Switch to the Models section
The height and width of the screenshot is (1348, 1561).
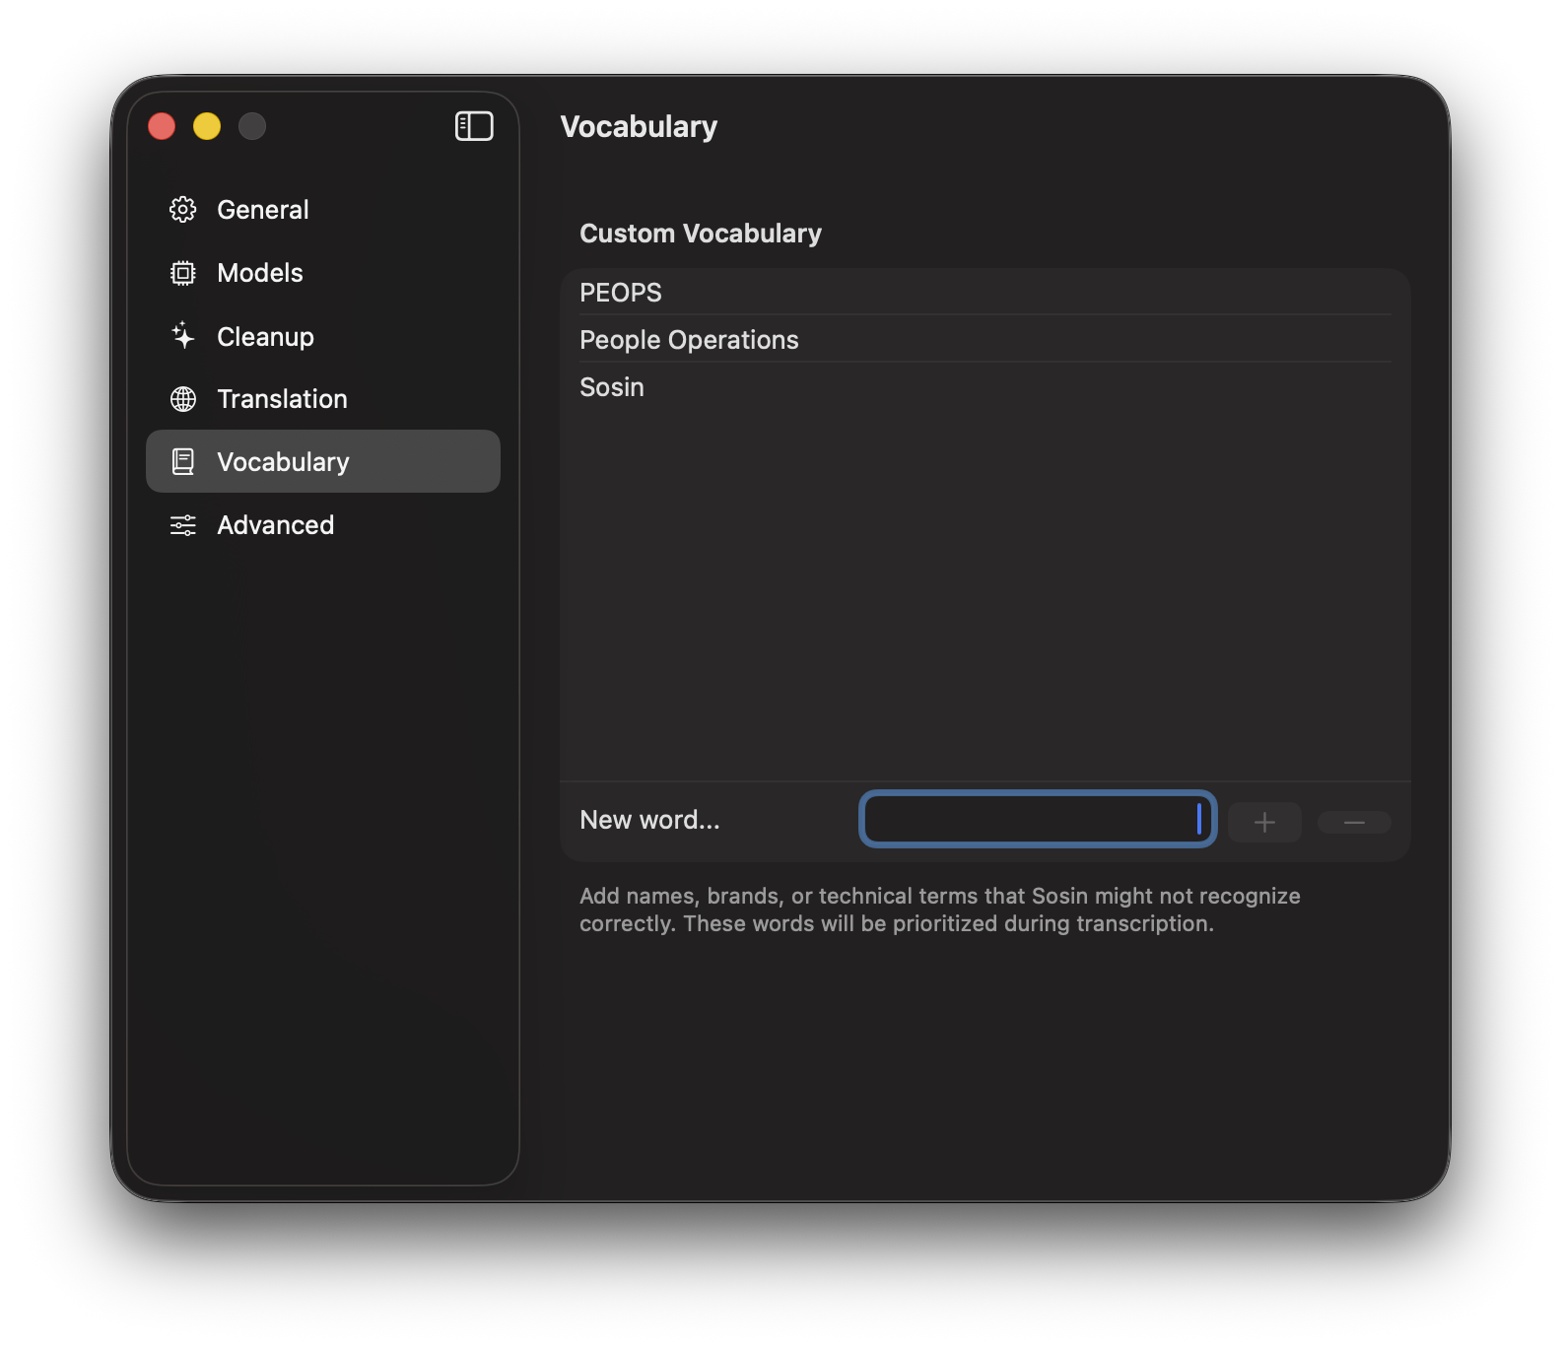pos(260,273)
